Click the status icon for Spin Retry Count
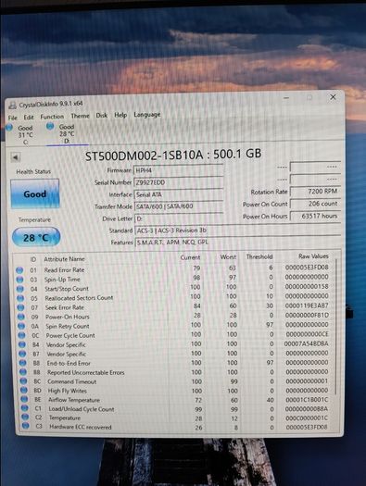The image size is (366, 486). pyautogui.click(x=21, y=326)
